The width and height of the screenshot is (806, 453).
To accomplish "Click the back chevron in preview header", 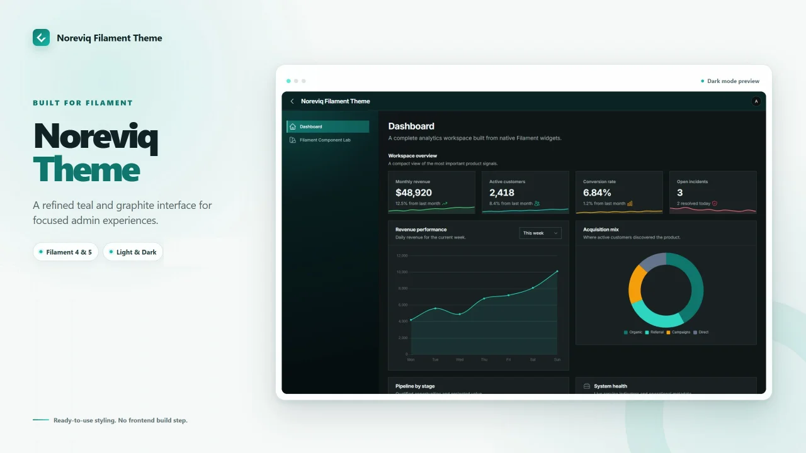I will point(292,101).
